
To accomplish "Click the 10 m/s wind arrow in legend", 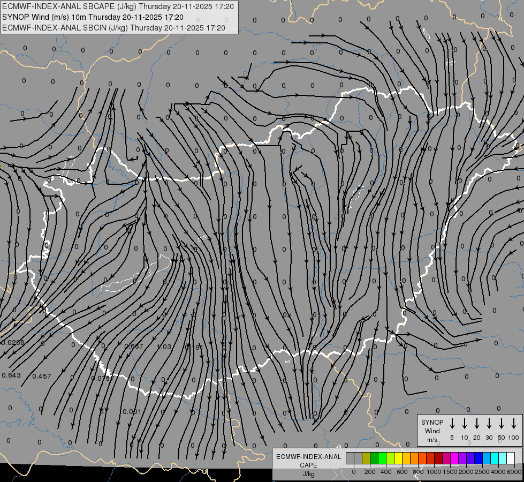I will coord(464,424).
